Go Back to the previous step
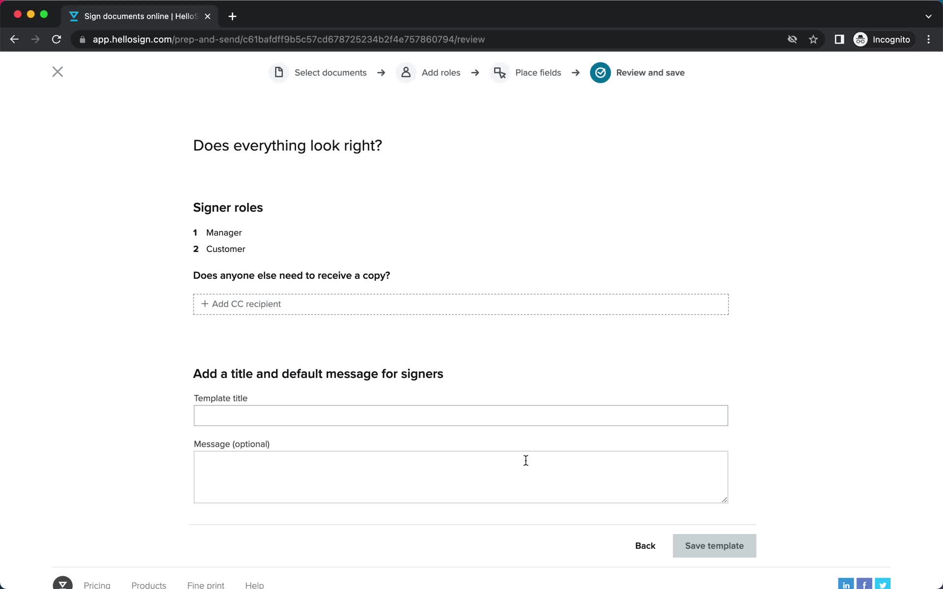This screenshot has width=943, height=589. (x=645, y=546)
